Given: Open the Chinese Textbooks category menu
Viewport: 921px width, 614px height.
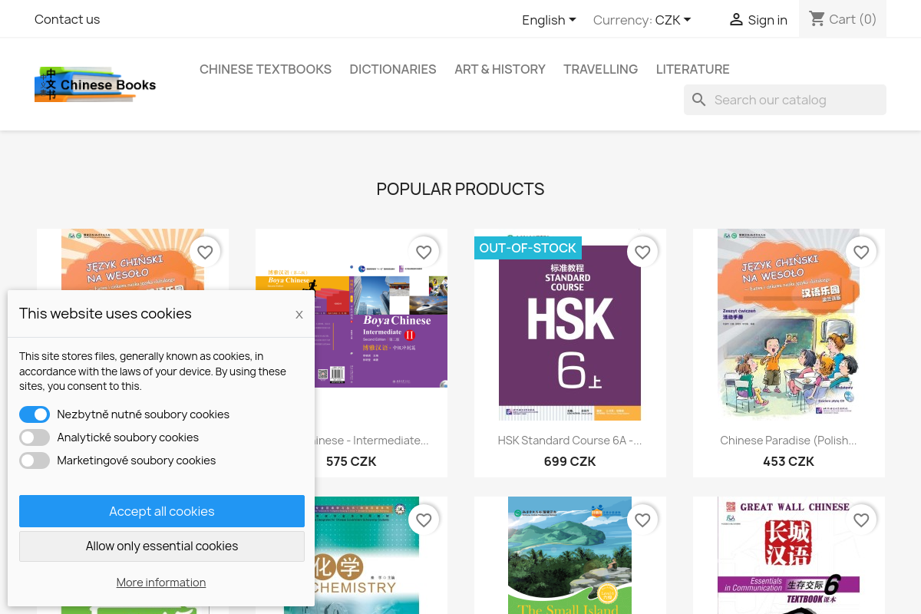Looking at the screenshot, I should pyautogui.click(x=266, y=69).
